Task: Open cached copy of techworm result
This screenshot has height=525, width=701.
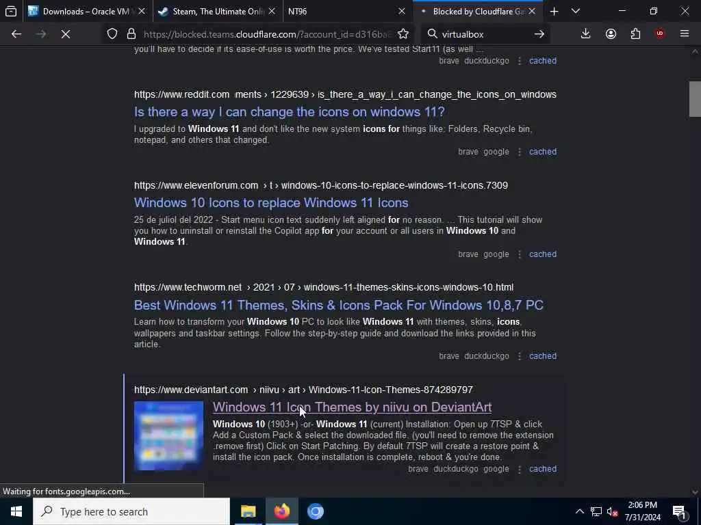Action: [543, 355]
